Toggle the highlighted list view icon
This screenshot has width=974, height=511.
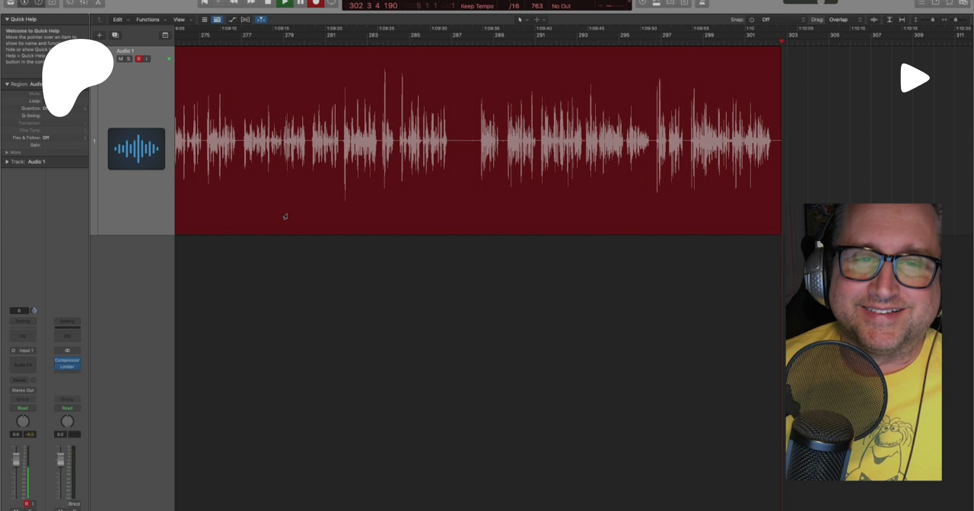click(x=217, y=19)
